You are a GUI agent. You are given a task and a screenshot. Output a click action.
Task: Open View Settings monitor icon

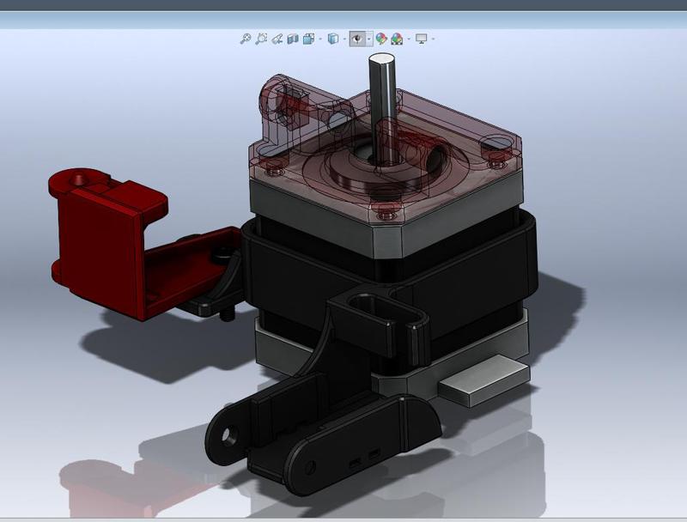click(421, 39)
